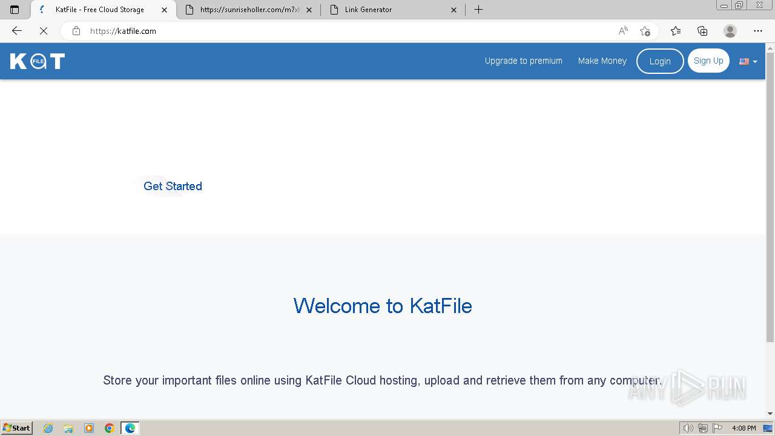Click the Welcome to KatFile heading

pyautogui.click(x=383, y=306)
